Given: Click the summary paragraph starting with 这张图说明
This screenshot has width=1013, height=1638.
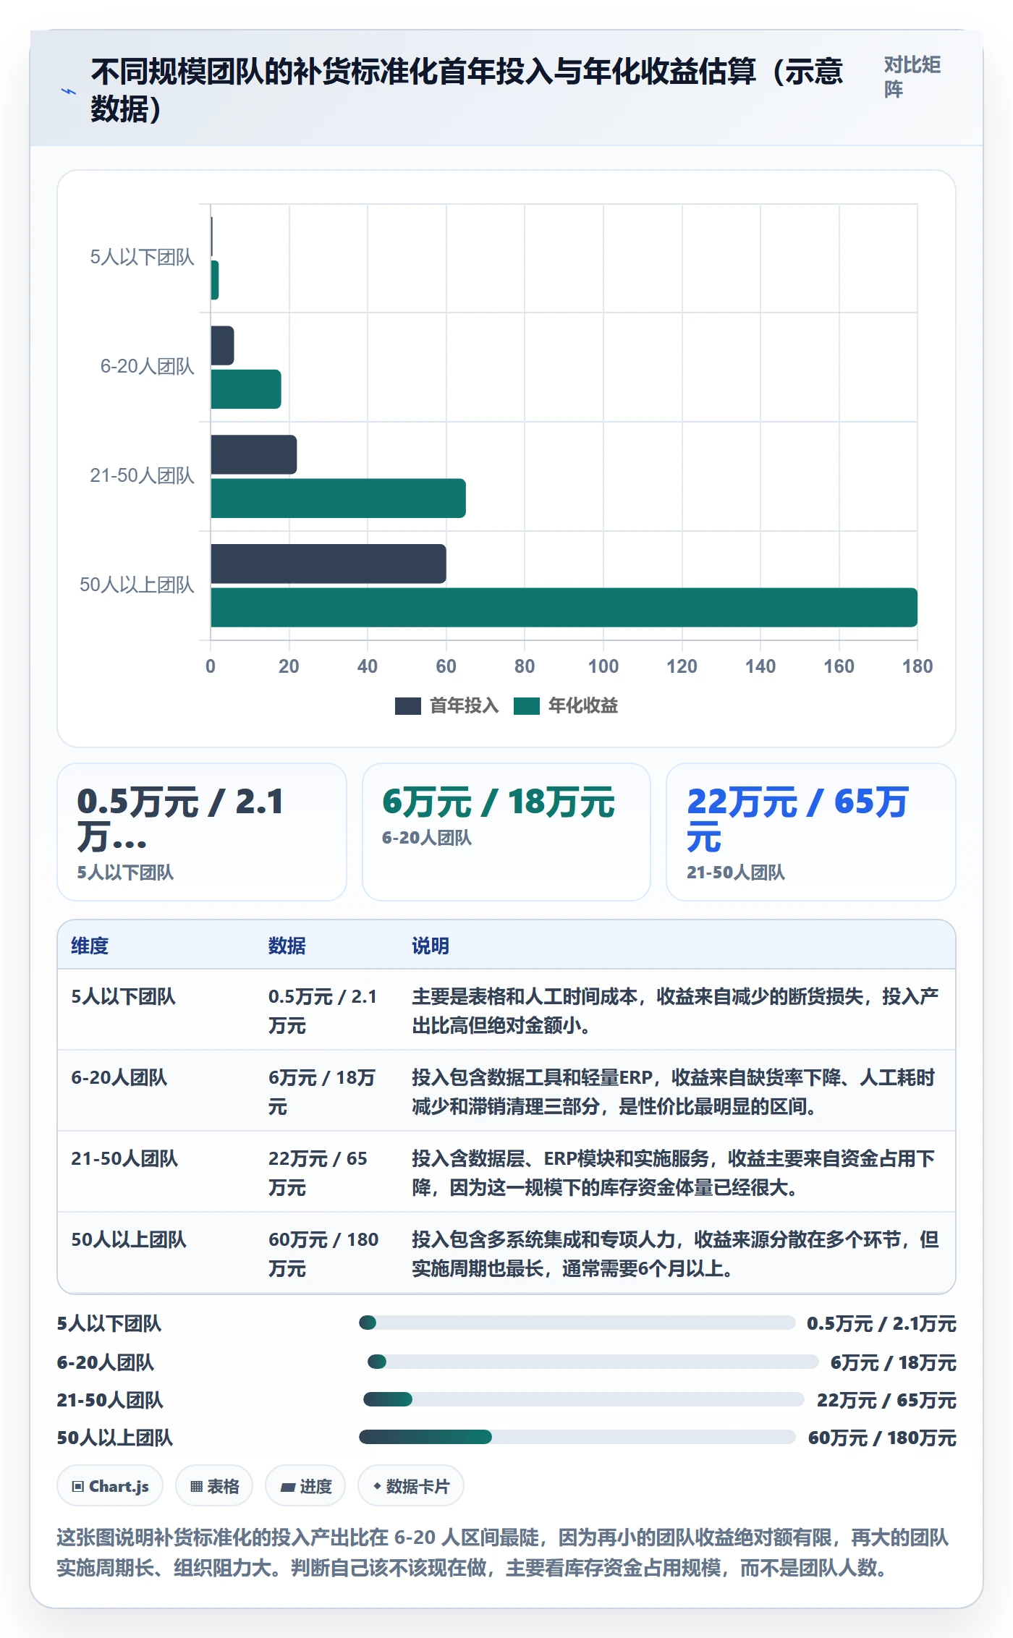Looking at the screenshot, I should point(503,1553).
